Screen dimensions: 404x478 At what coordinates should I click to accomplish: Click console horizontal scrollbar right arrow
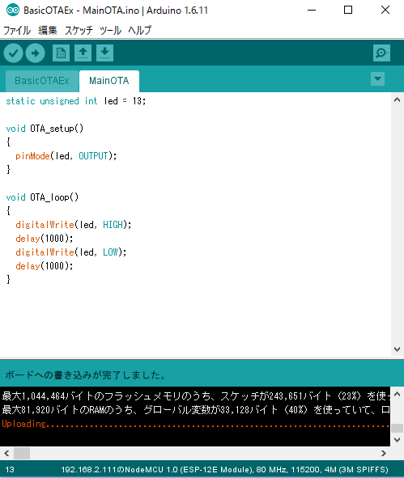coord(384,453)
